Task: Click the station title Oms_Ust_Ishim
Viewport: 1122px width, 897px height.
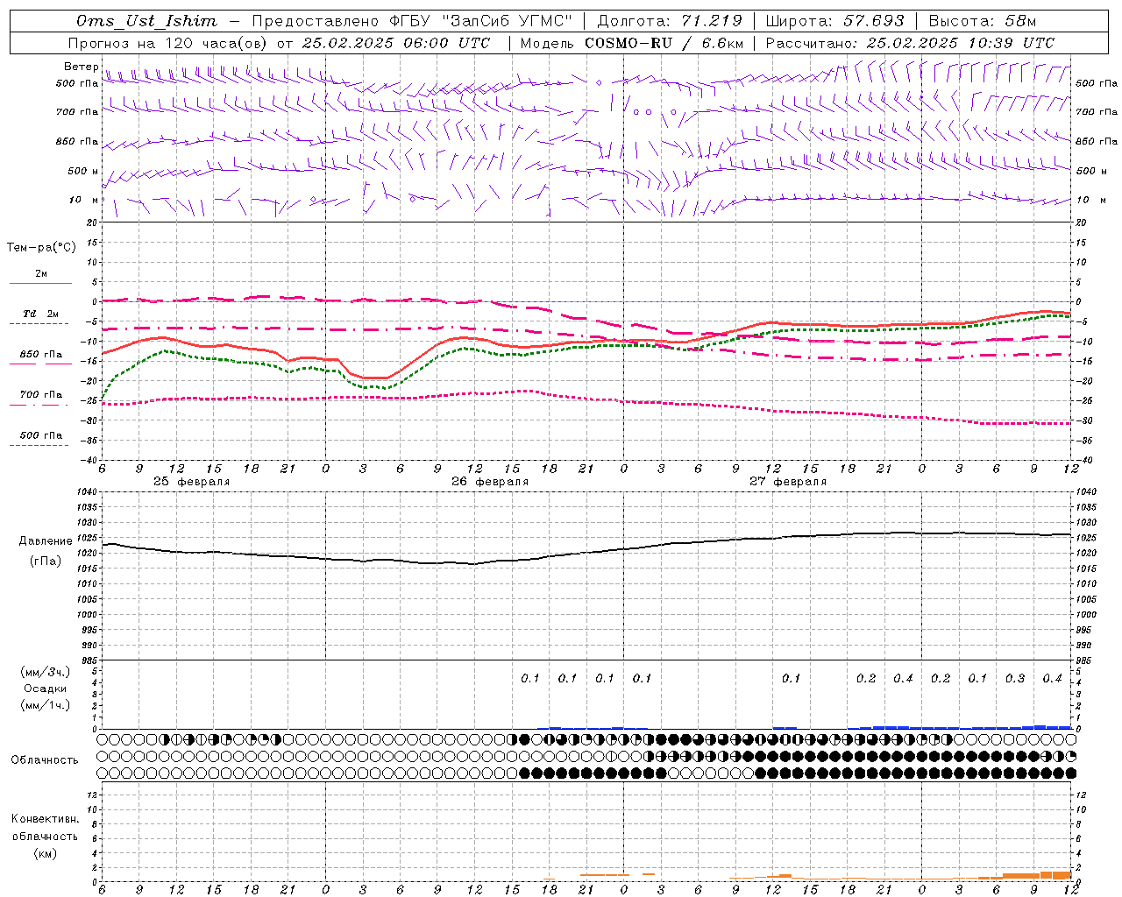Action: 146,21
